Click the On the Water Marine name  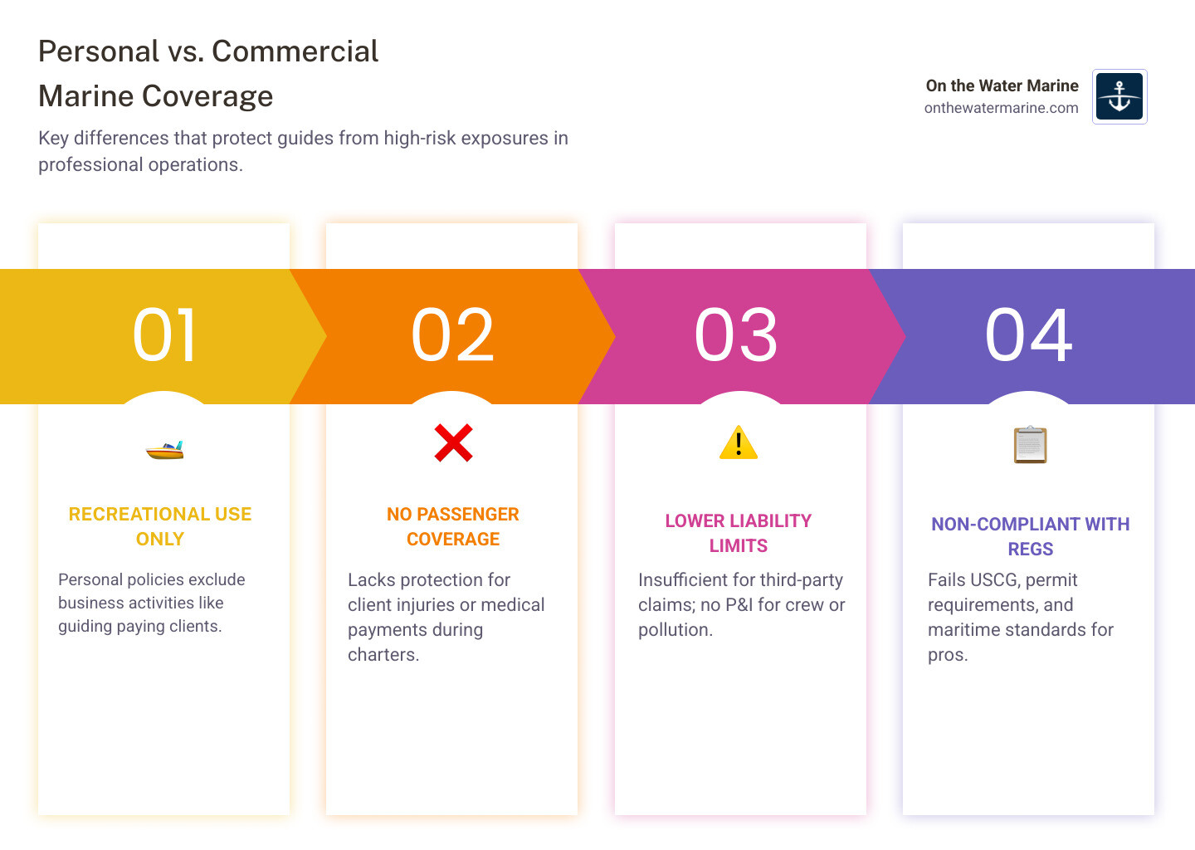pyautogui.click(x=1002, y=85)
